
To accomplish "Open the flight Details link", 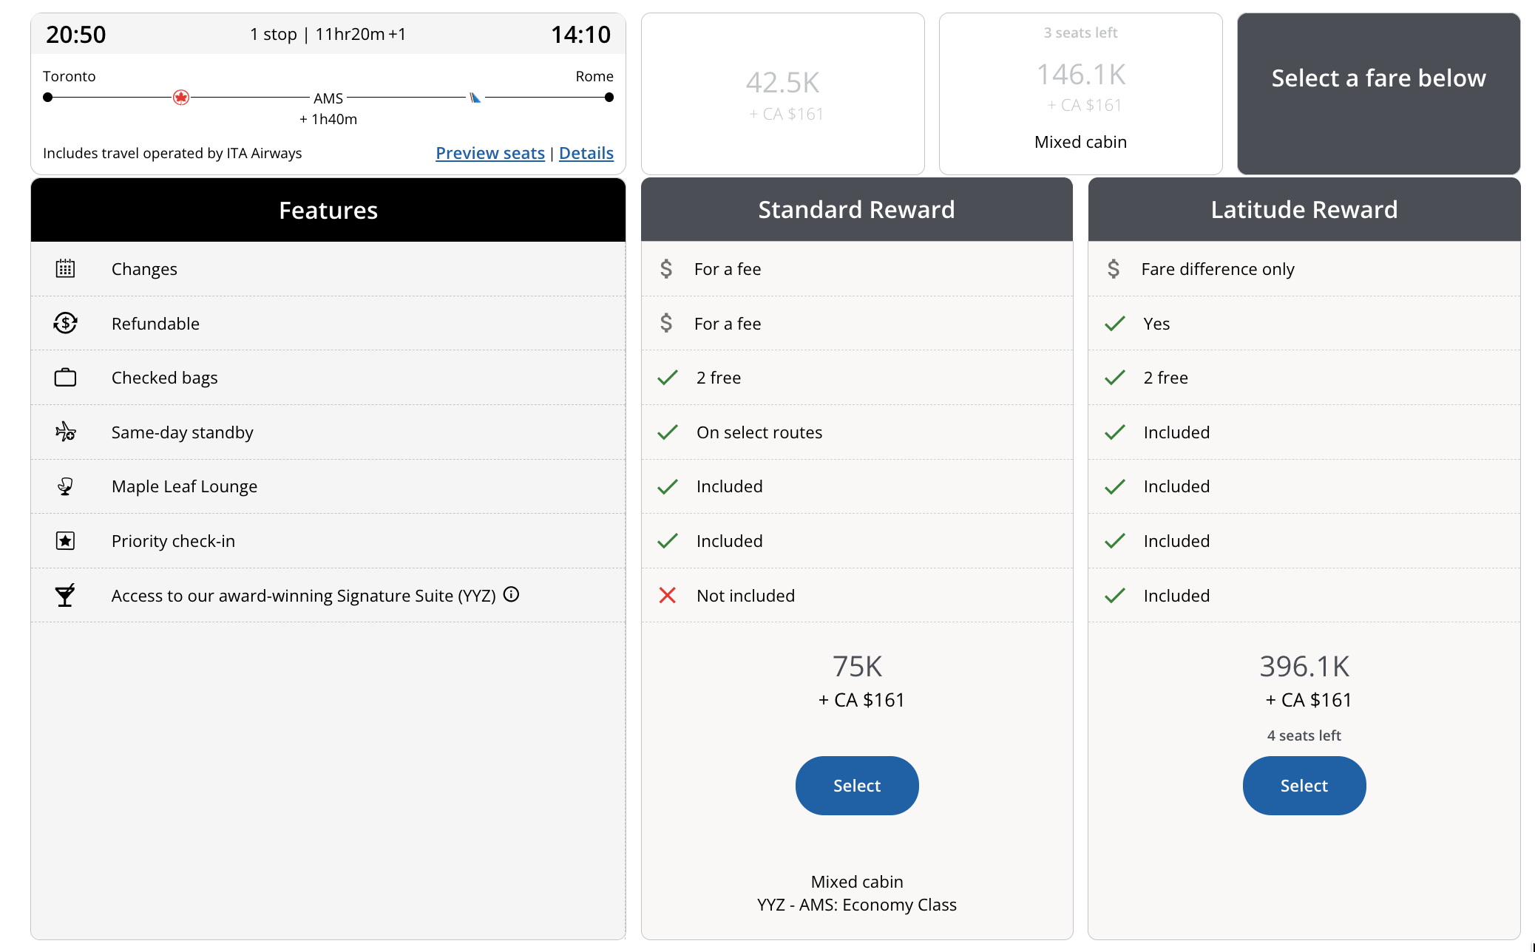I will [x=586, y=153].
